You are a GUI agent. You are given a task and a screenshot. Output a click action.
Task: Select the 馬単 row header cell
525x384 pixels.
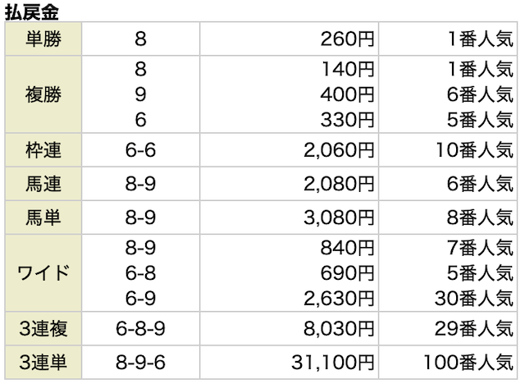click(x=43, y=217)
